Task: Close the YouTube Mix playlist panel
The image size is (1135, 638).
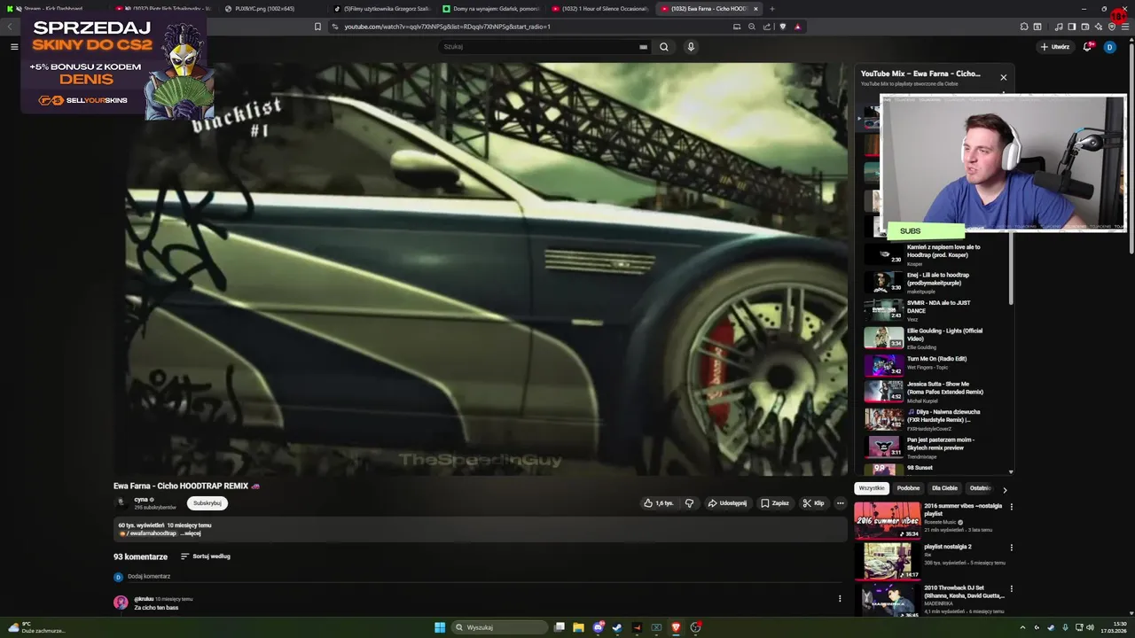Action: coord(1004,77)
